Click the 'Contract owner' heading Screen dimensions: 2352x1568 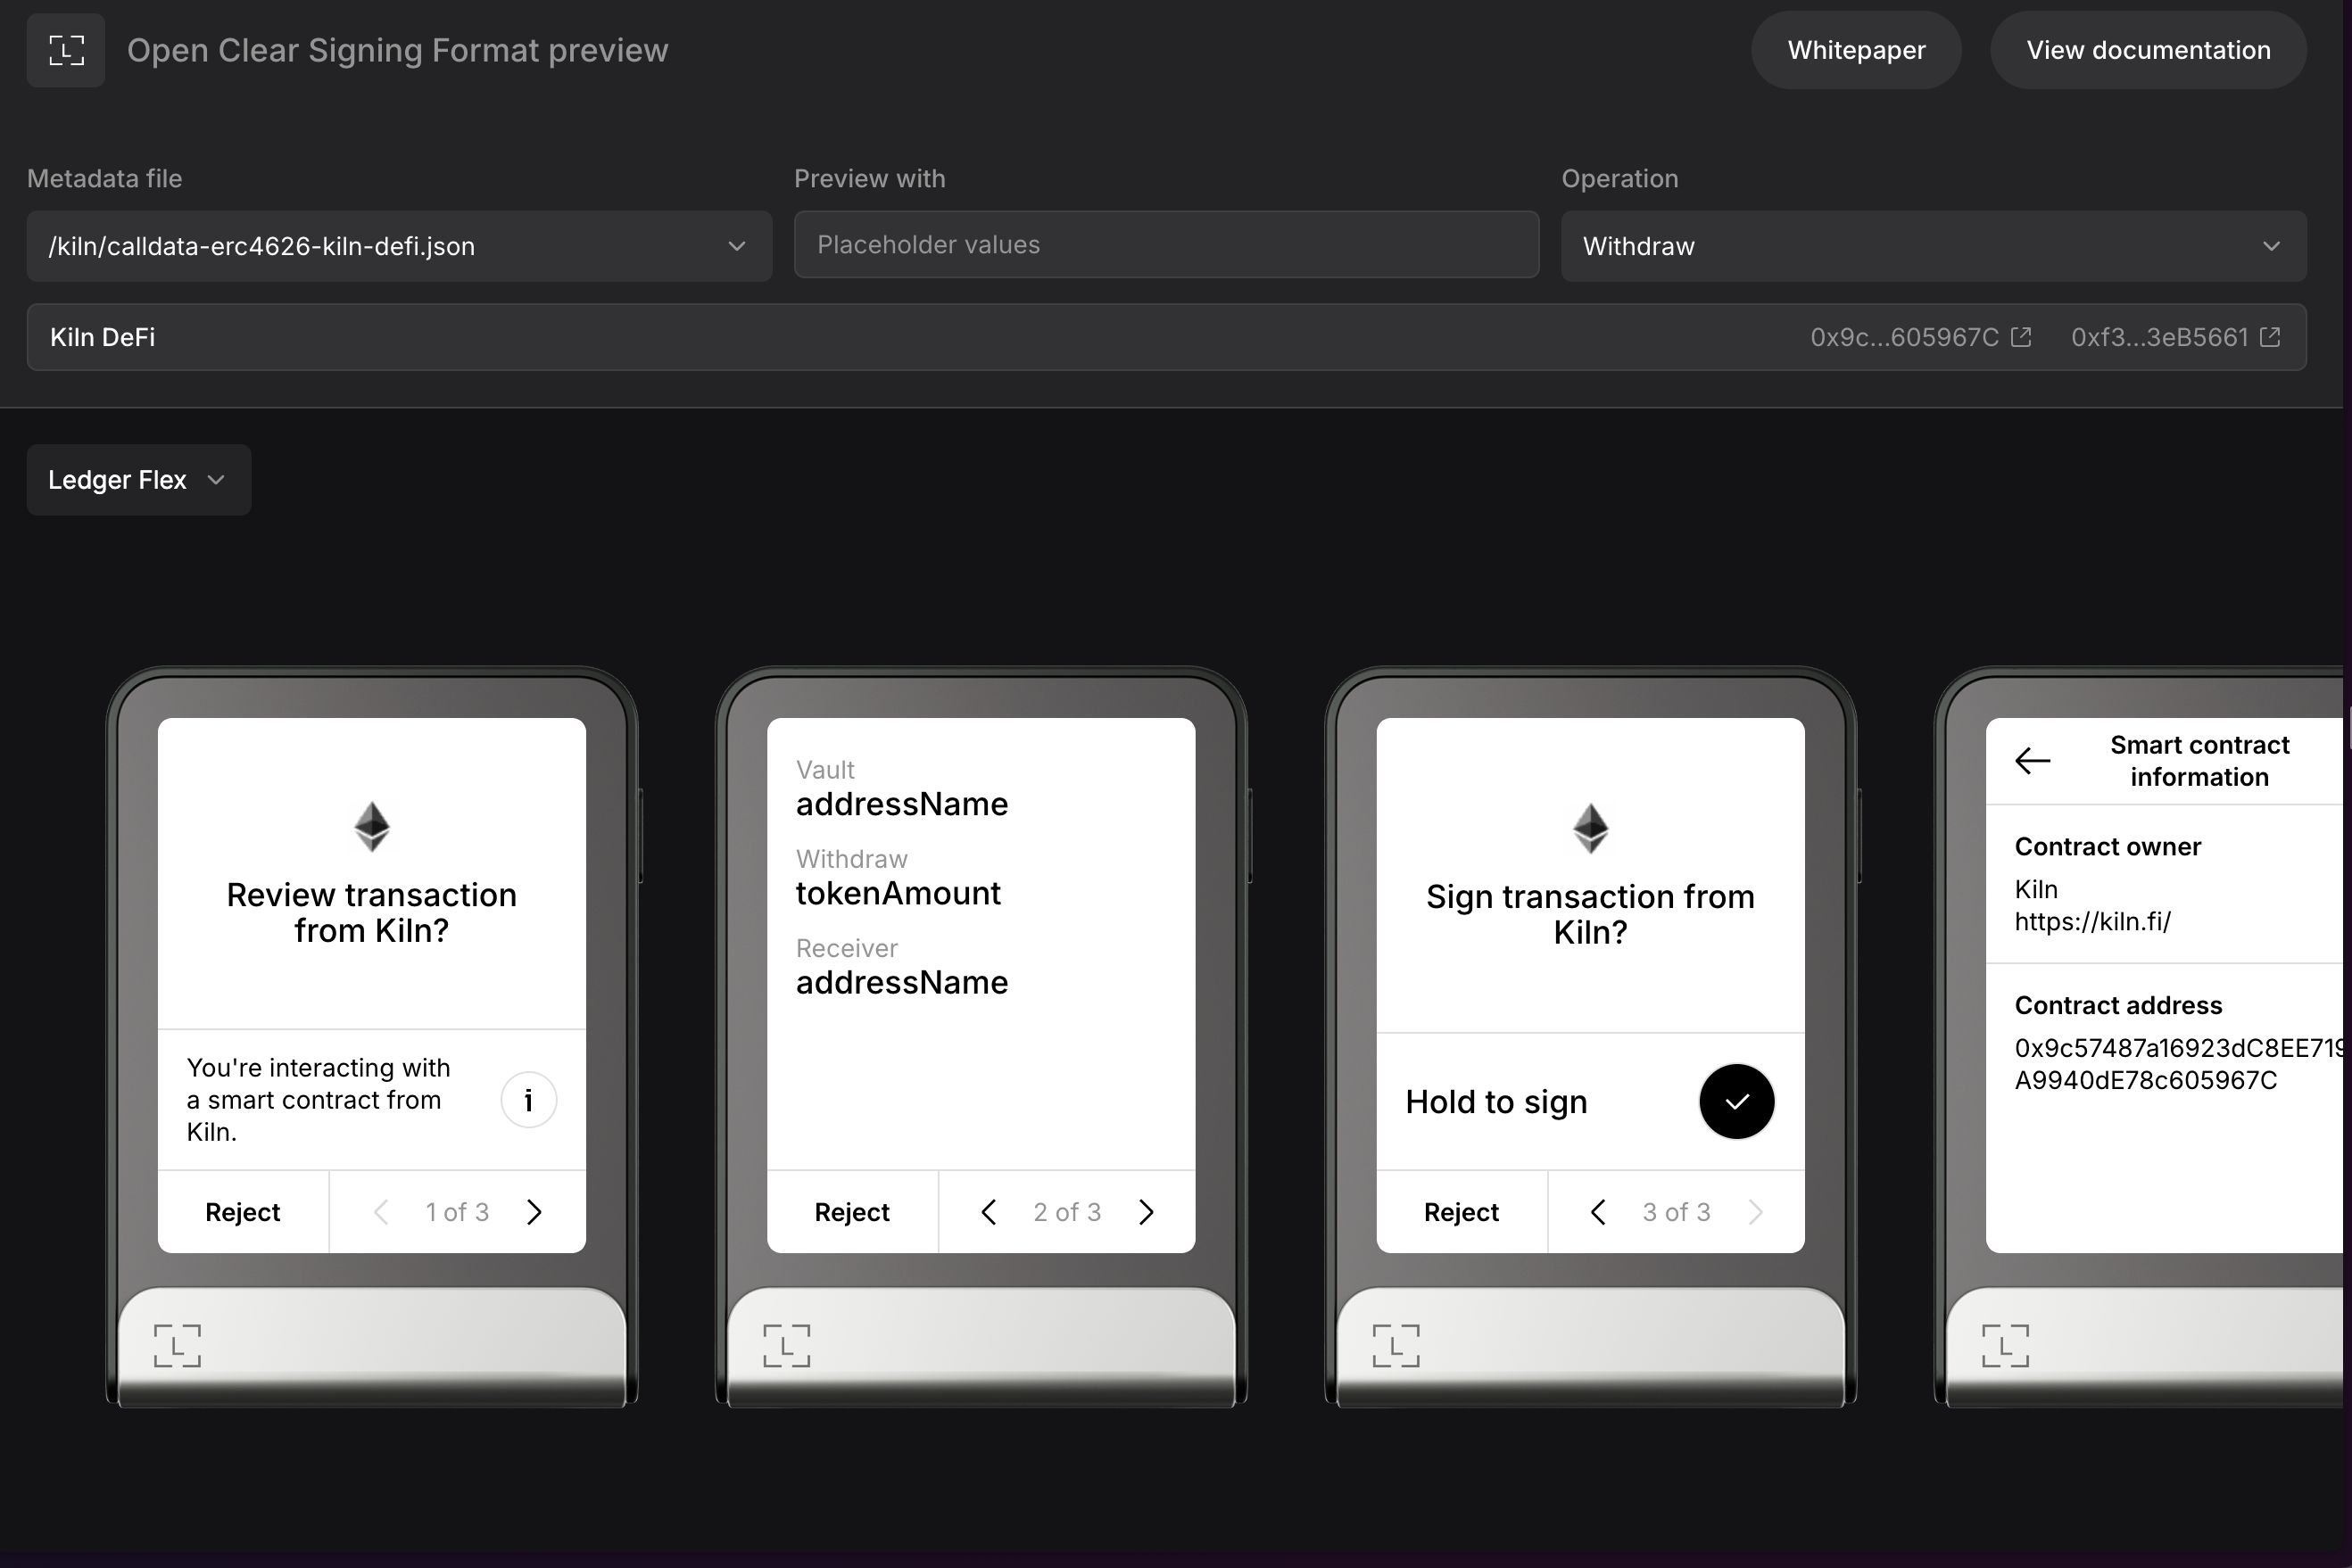coord(2107,846)
